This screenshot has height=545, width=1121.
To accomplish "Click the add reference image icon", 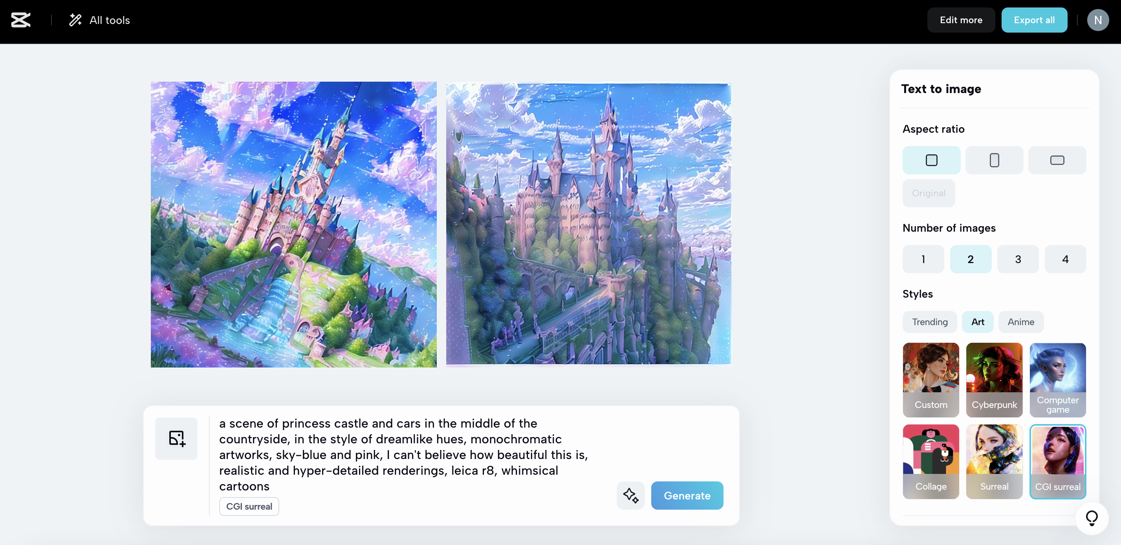I will pos(176,438).
